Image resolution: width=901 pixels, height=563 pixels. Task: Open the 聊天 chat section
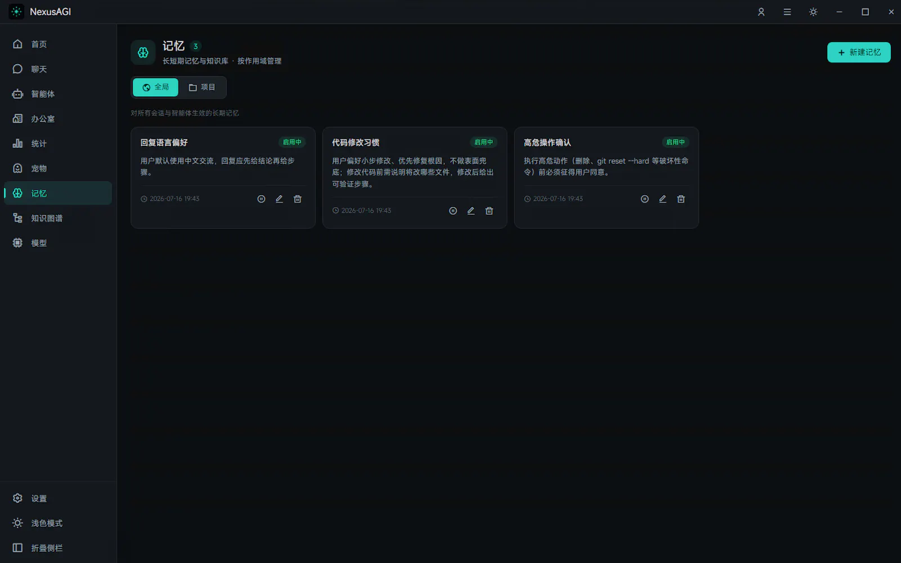click(57, 69)
